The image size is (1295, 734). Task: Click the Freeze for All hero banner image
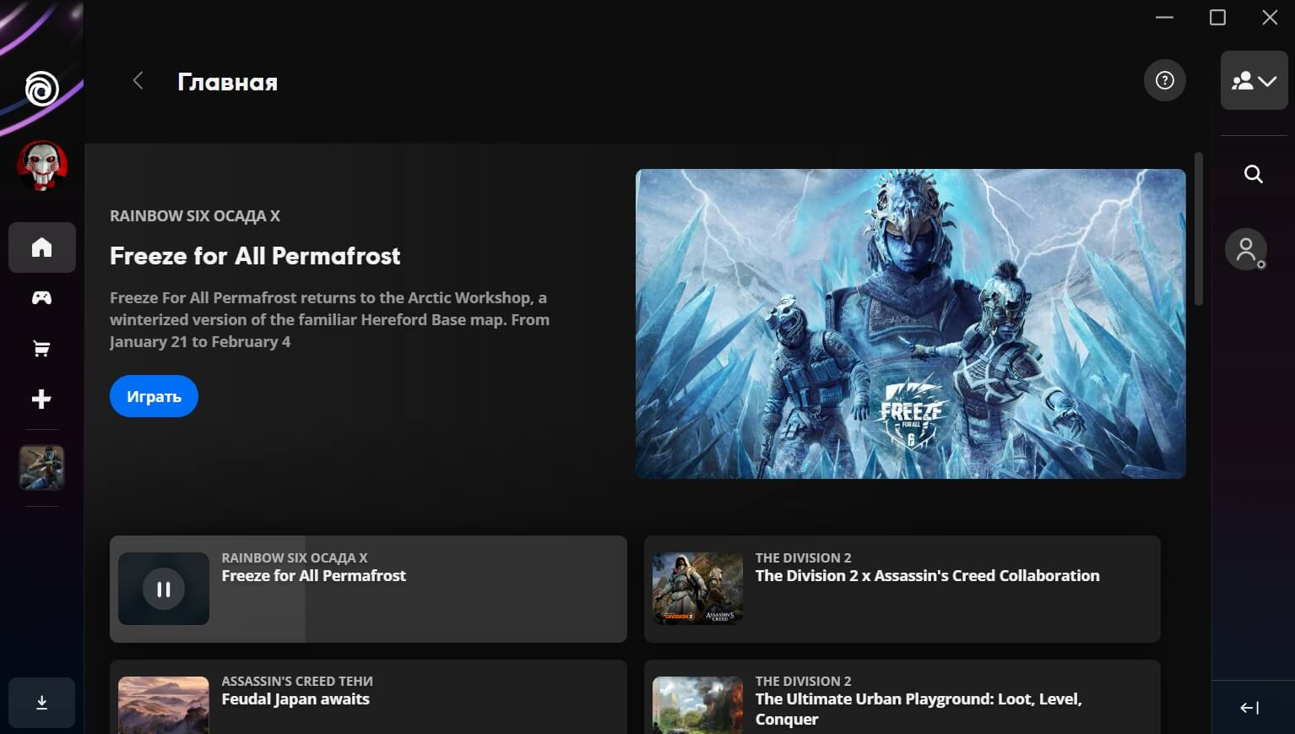pos(910,324)
